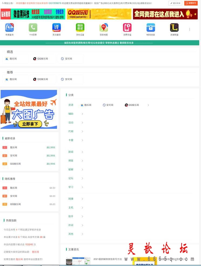Open QQ娱乐网 in 随机推荐 list
Screen dimensions: 201x266
pyautogui.click(x=15, y=204)
